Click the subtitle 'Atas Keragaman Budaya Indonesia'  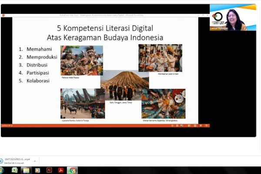coord(105,38)
